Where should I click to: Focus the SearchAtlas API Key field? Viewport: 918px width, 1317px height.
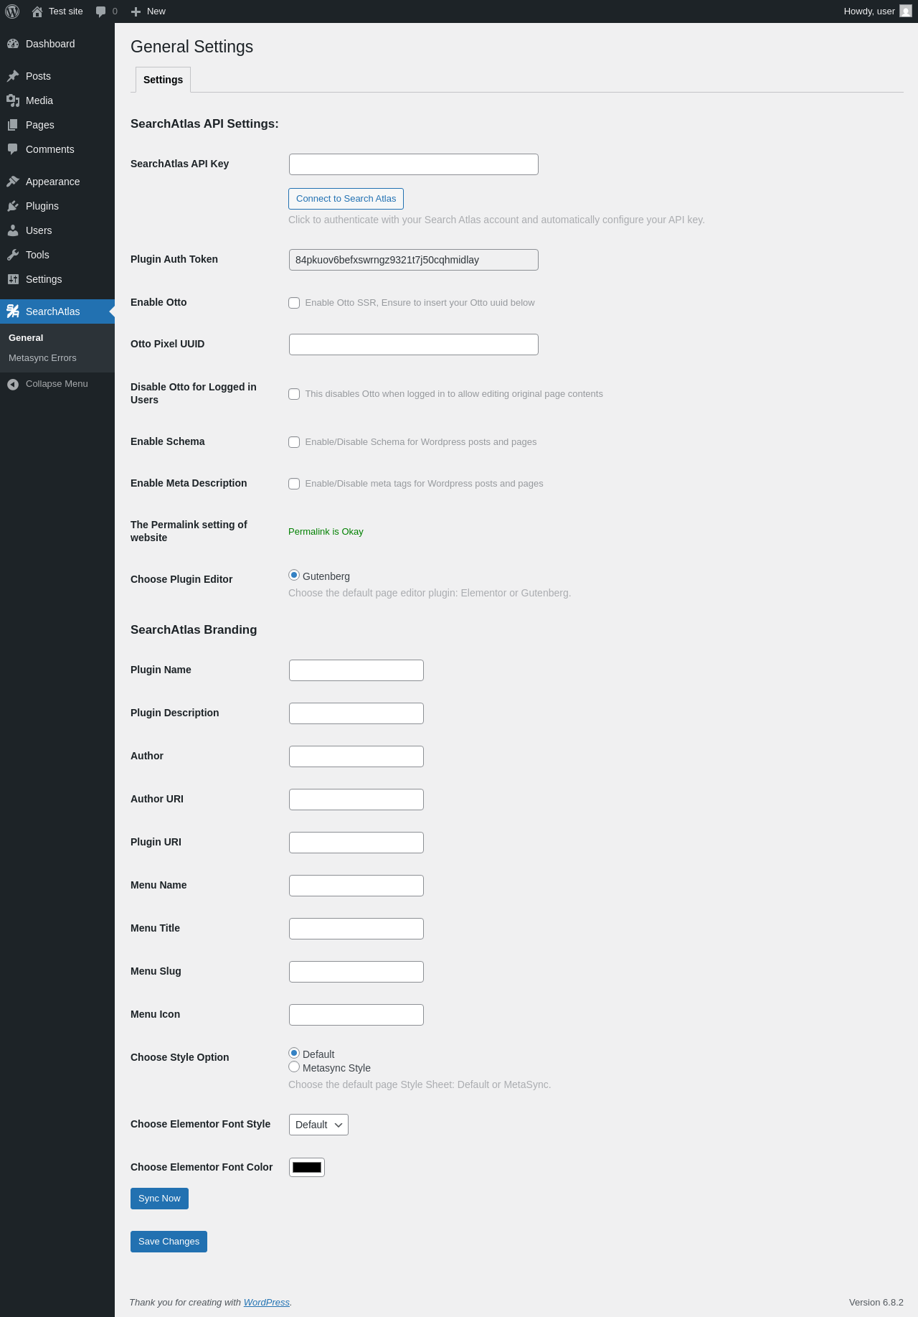click(x=414, y=164)
